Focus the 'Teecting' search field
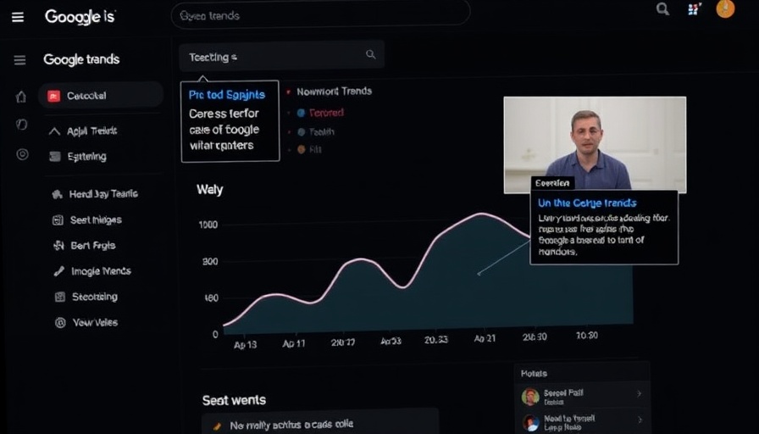The image size is (759, 434). click(282, 56)
